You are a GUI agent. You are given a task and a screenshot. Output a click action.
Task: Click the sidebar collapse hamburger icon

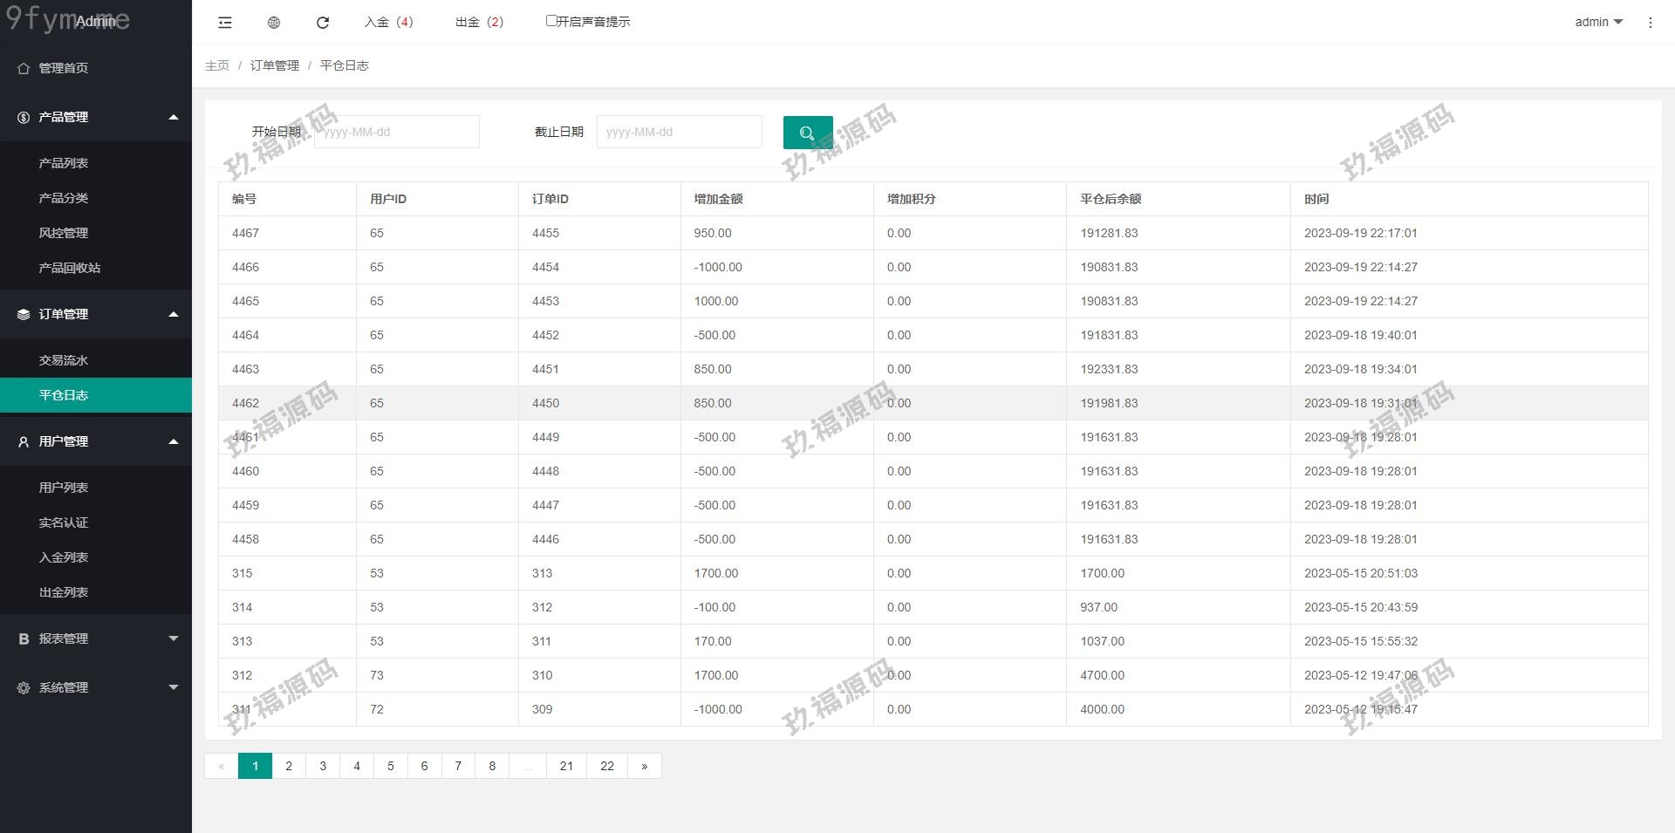pos(224,23)
